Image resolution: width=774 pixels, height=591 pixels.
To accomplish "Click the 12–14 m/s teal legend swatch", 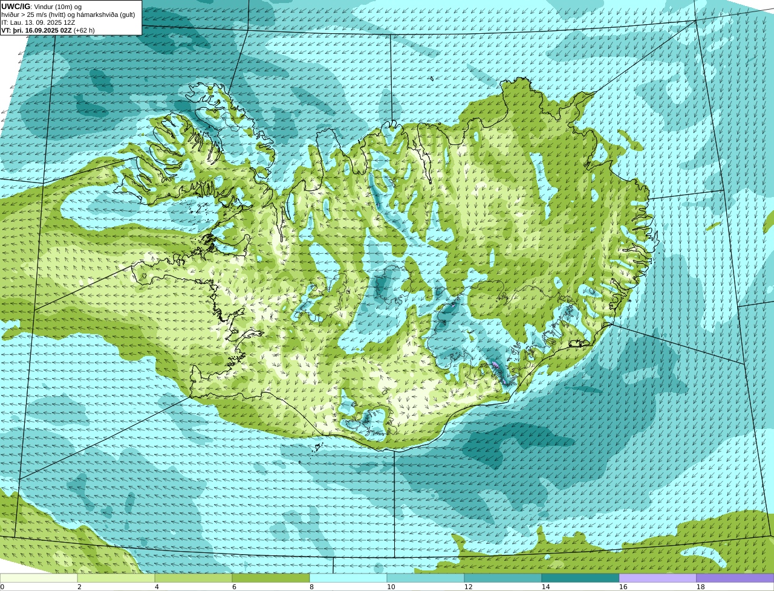I will coord(503,578).
